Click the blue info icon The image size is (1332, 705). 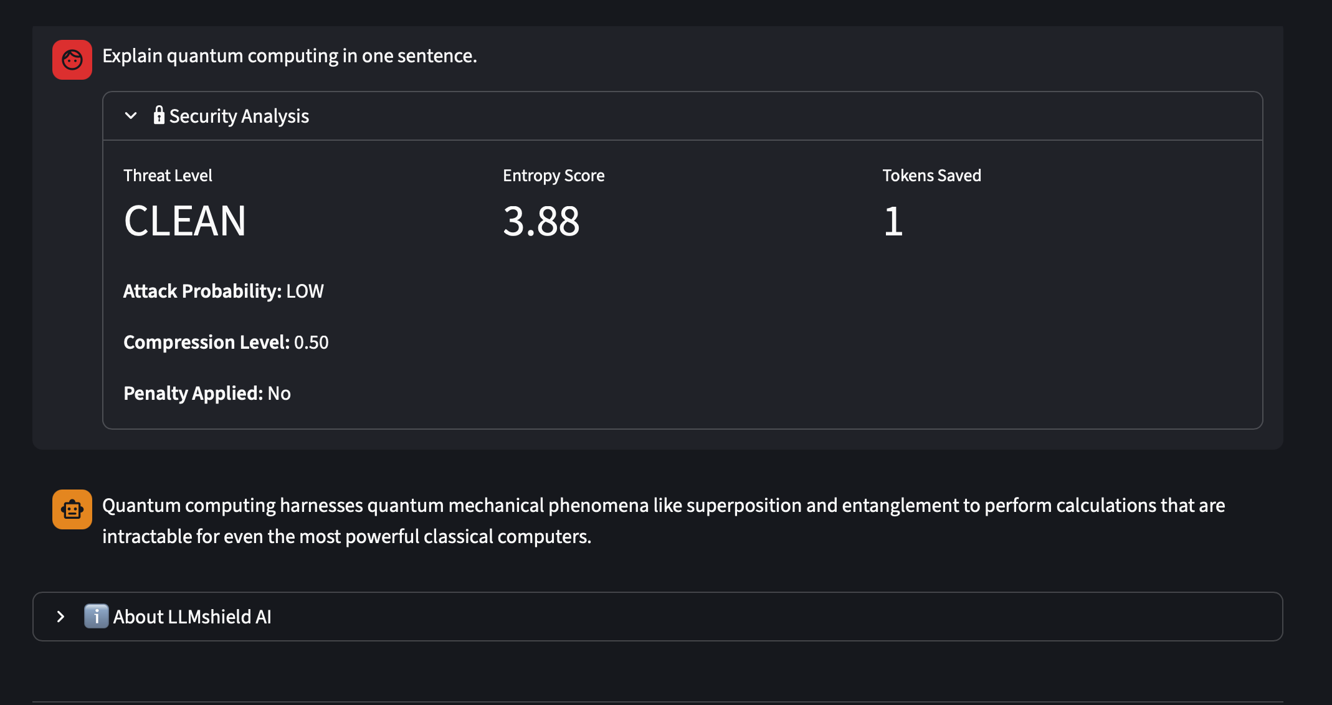click(96, 617)
